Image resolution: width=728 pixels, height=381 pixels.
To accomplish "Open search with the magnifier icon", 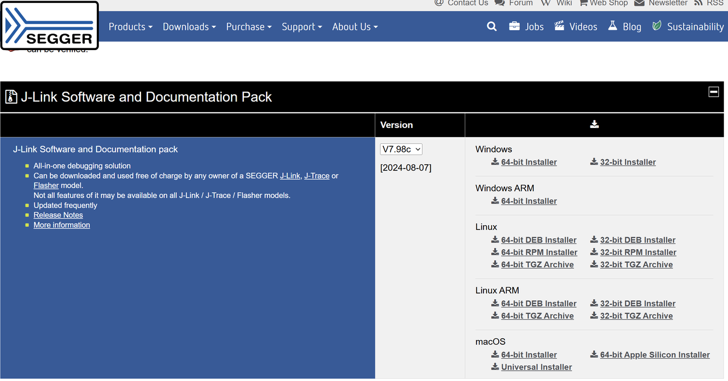I will coord(492,27).
